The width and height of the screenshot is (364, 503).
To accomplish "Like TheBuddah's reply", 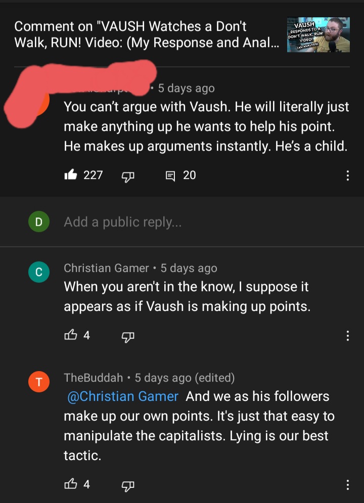I will click(x=71, y=484).
